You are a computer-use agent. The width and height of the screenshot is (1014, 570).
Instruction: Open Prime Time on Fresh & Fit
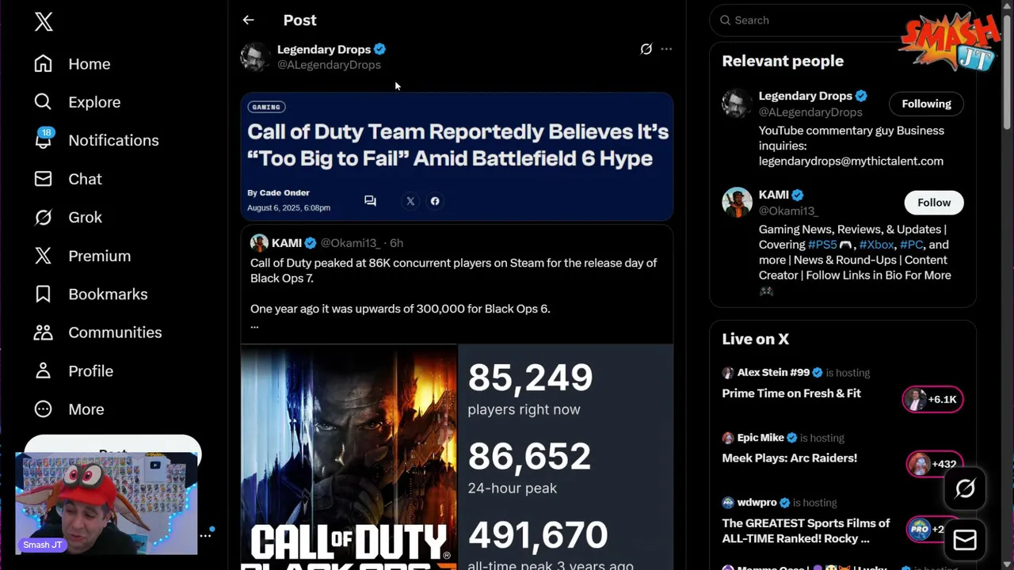(x=791, y=393)
